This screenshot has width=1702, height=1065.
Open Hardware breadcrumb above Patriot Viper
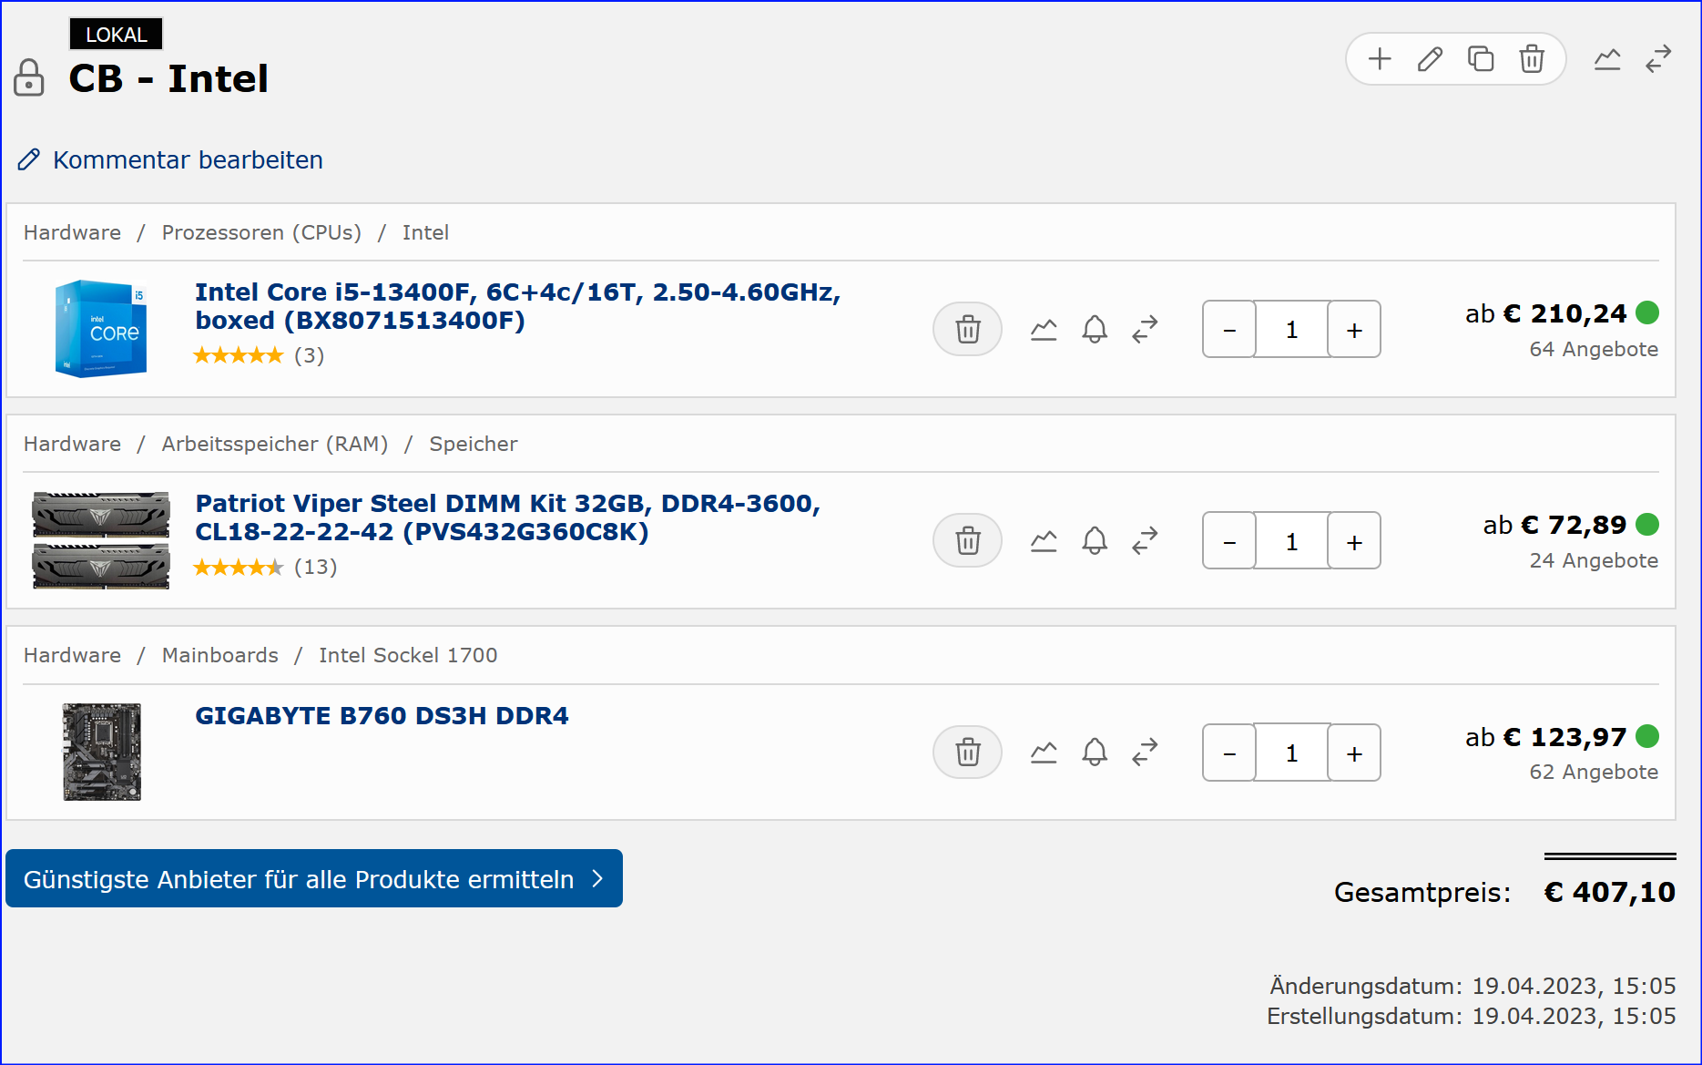(72, 444)
